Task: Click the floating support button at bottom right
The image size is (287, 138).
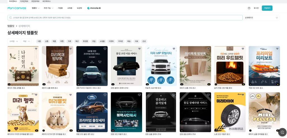Action: [x=282, y=132]
